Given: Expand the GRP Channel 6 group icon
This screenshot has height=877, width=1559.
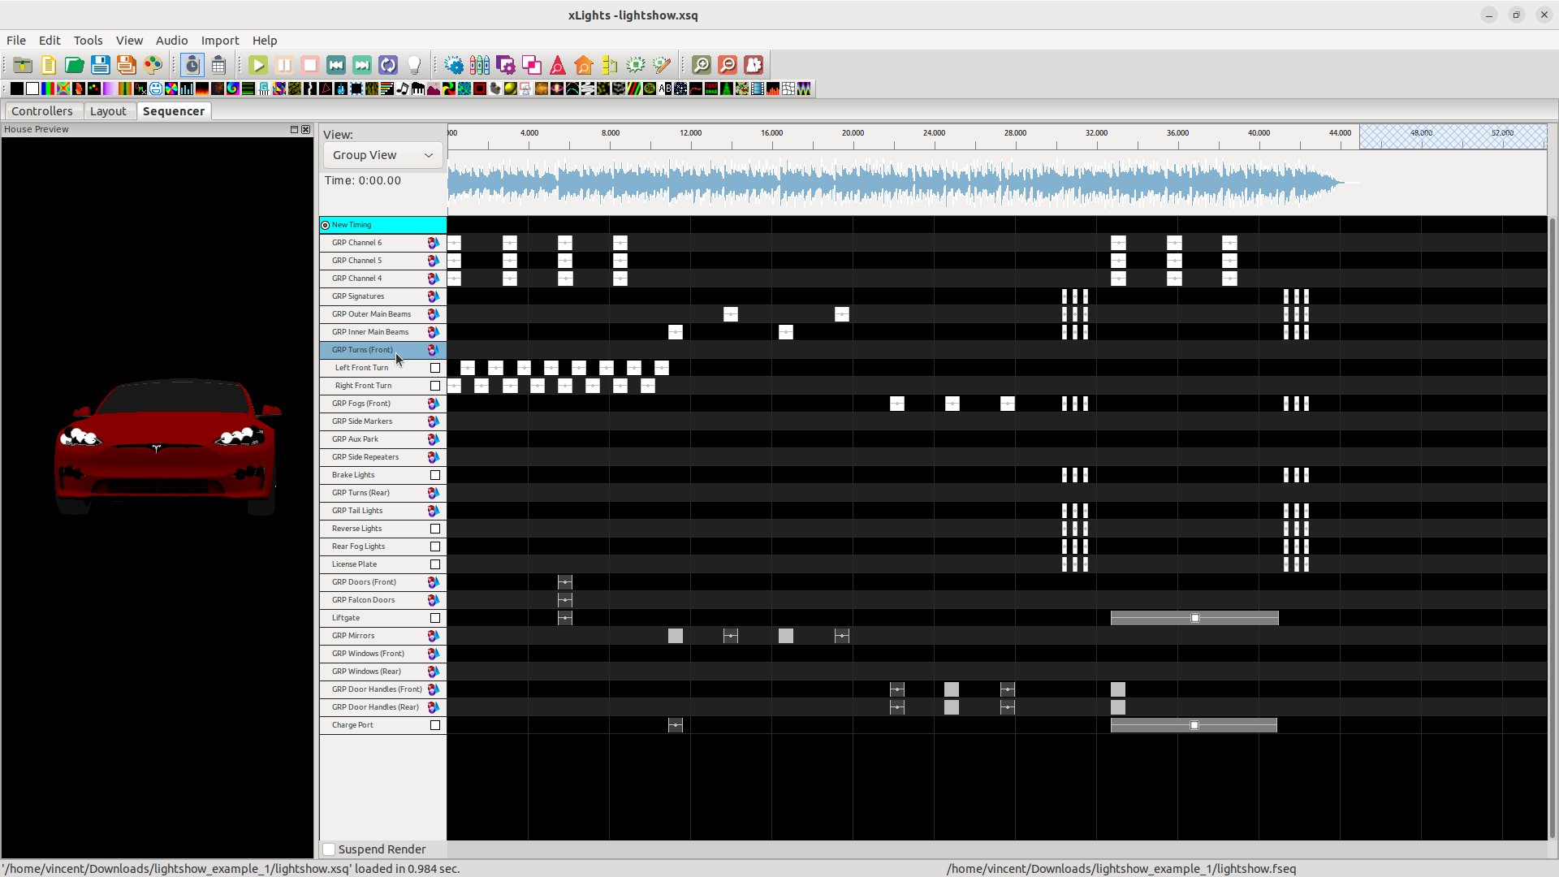Looking at the screenshot, I should point(433,243).
